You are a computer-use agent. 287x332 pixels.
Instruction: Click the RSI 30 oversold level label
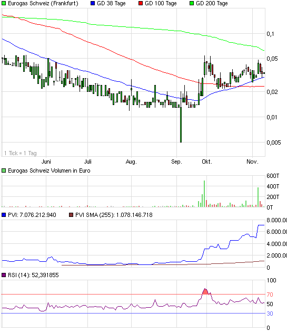(x=270, y=314)
